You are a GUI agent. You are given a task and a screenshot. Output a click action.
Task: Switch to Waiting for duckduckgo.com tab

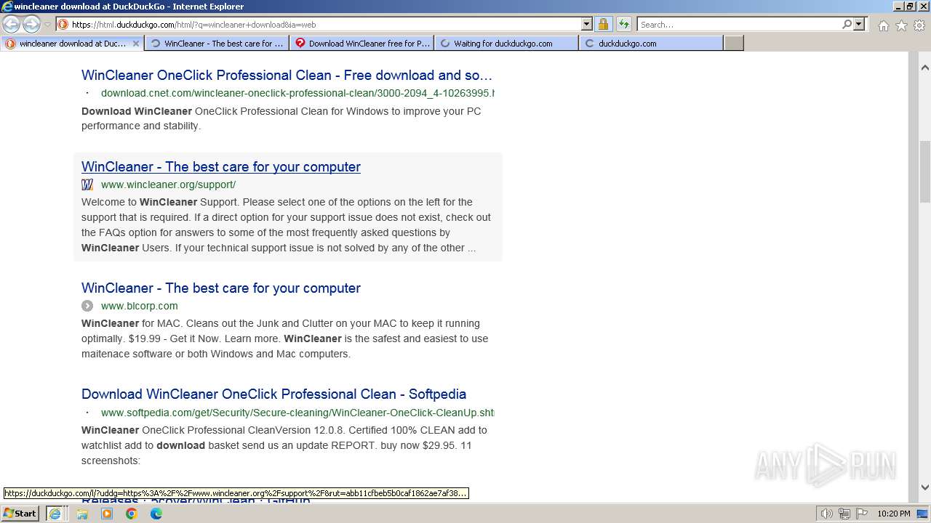(507, 44)
